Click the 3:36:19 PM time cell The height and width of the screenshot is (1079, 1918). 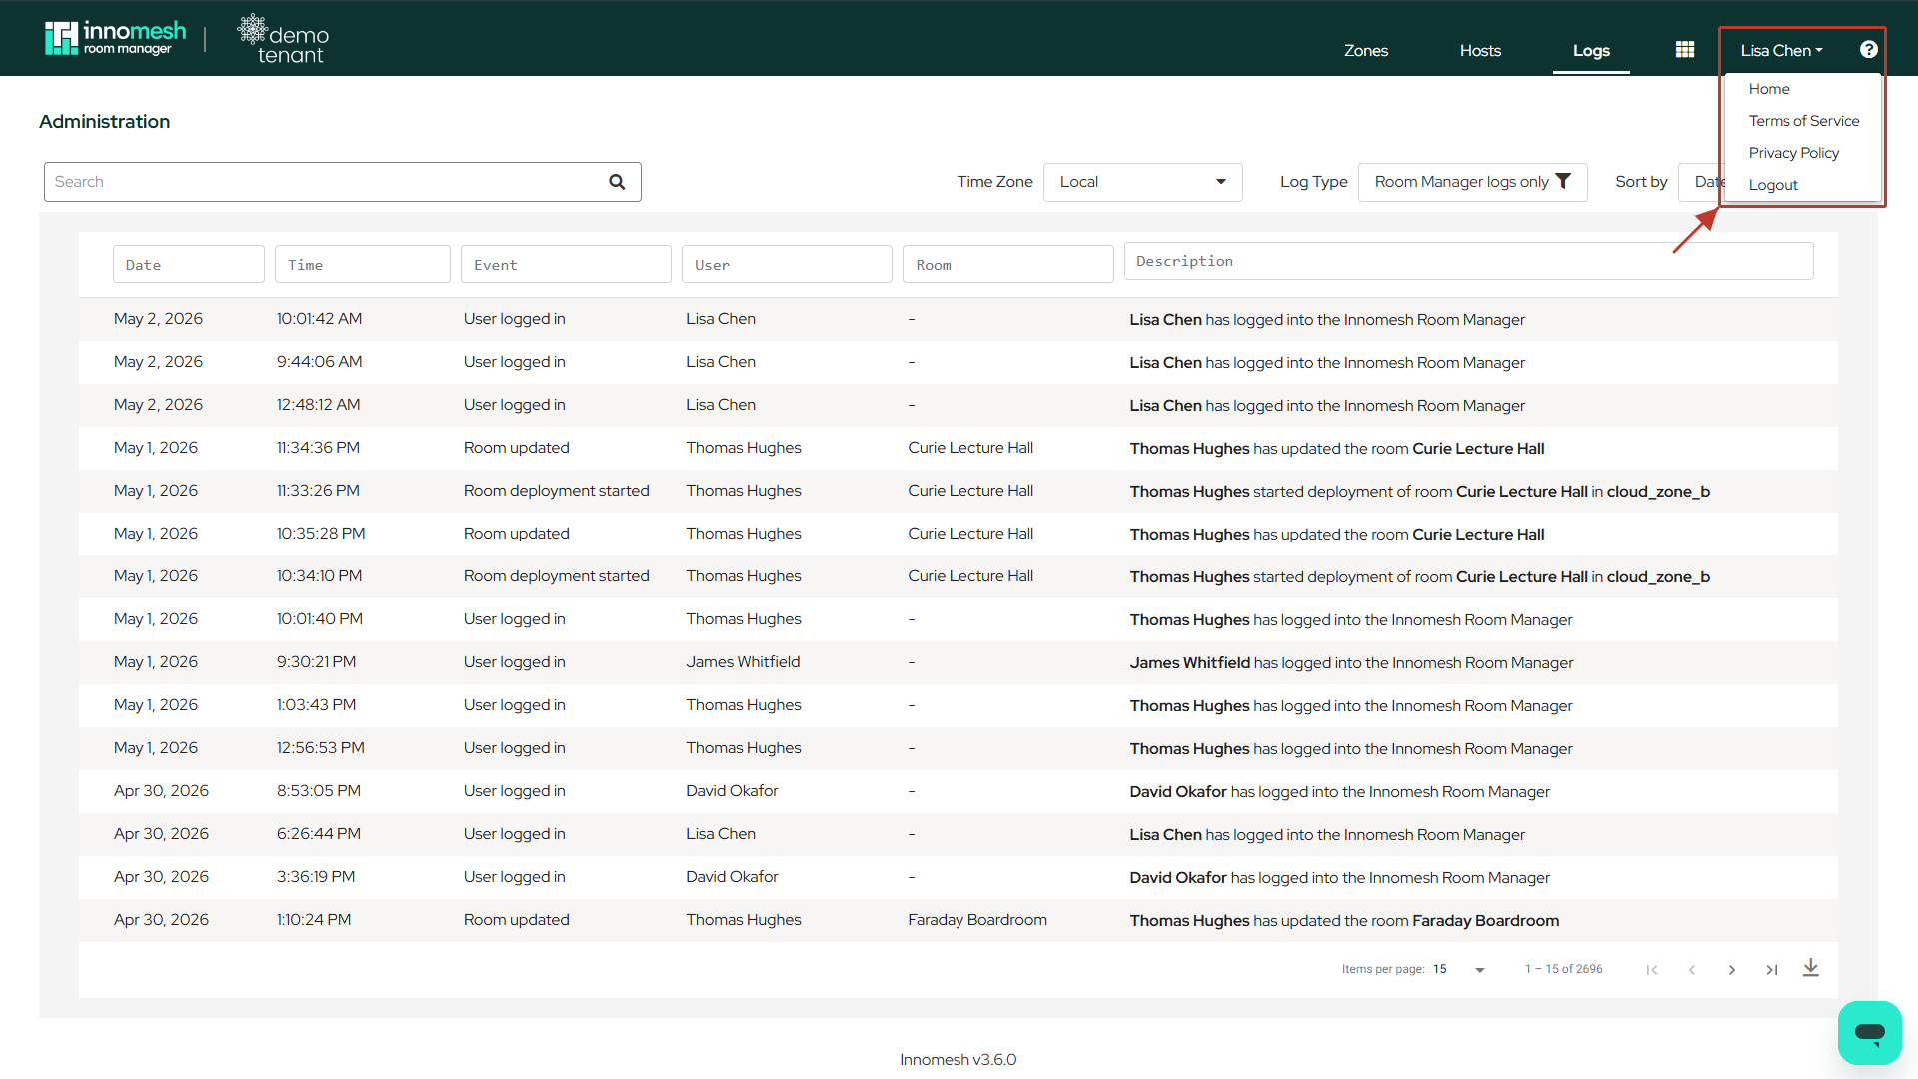(315, 877)
